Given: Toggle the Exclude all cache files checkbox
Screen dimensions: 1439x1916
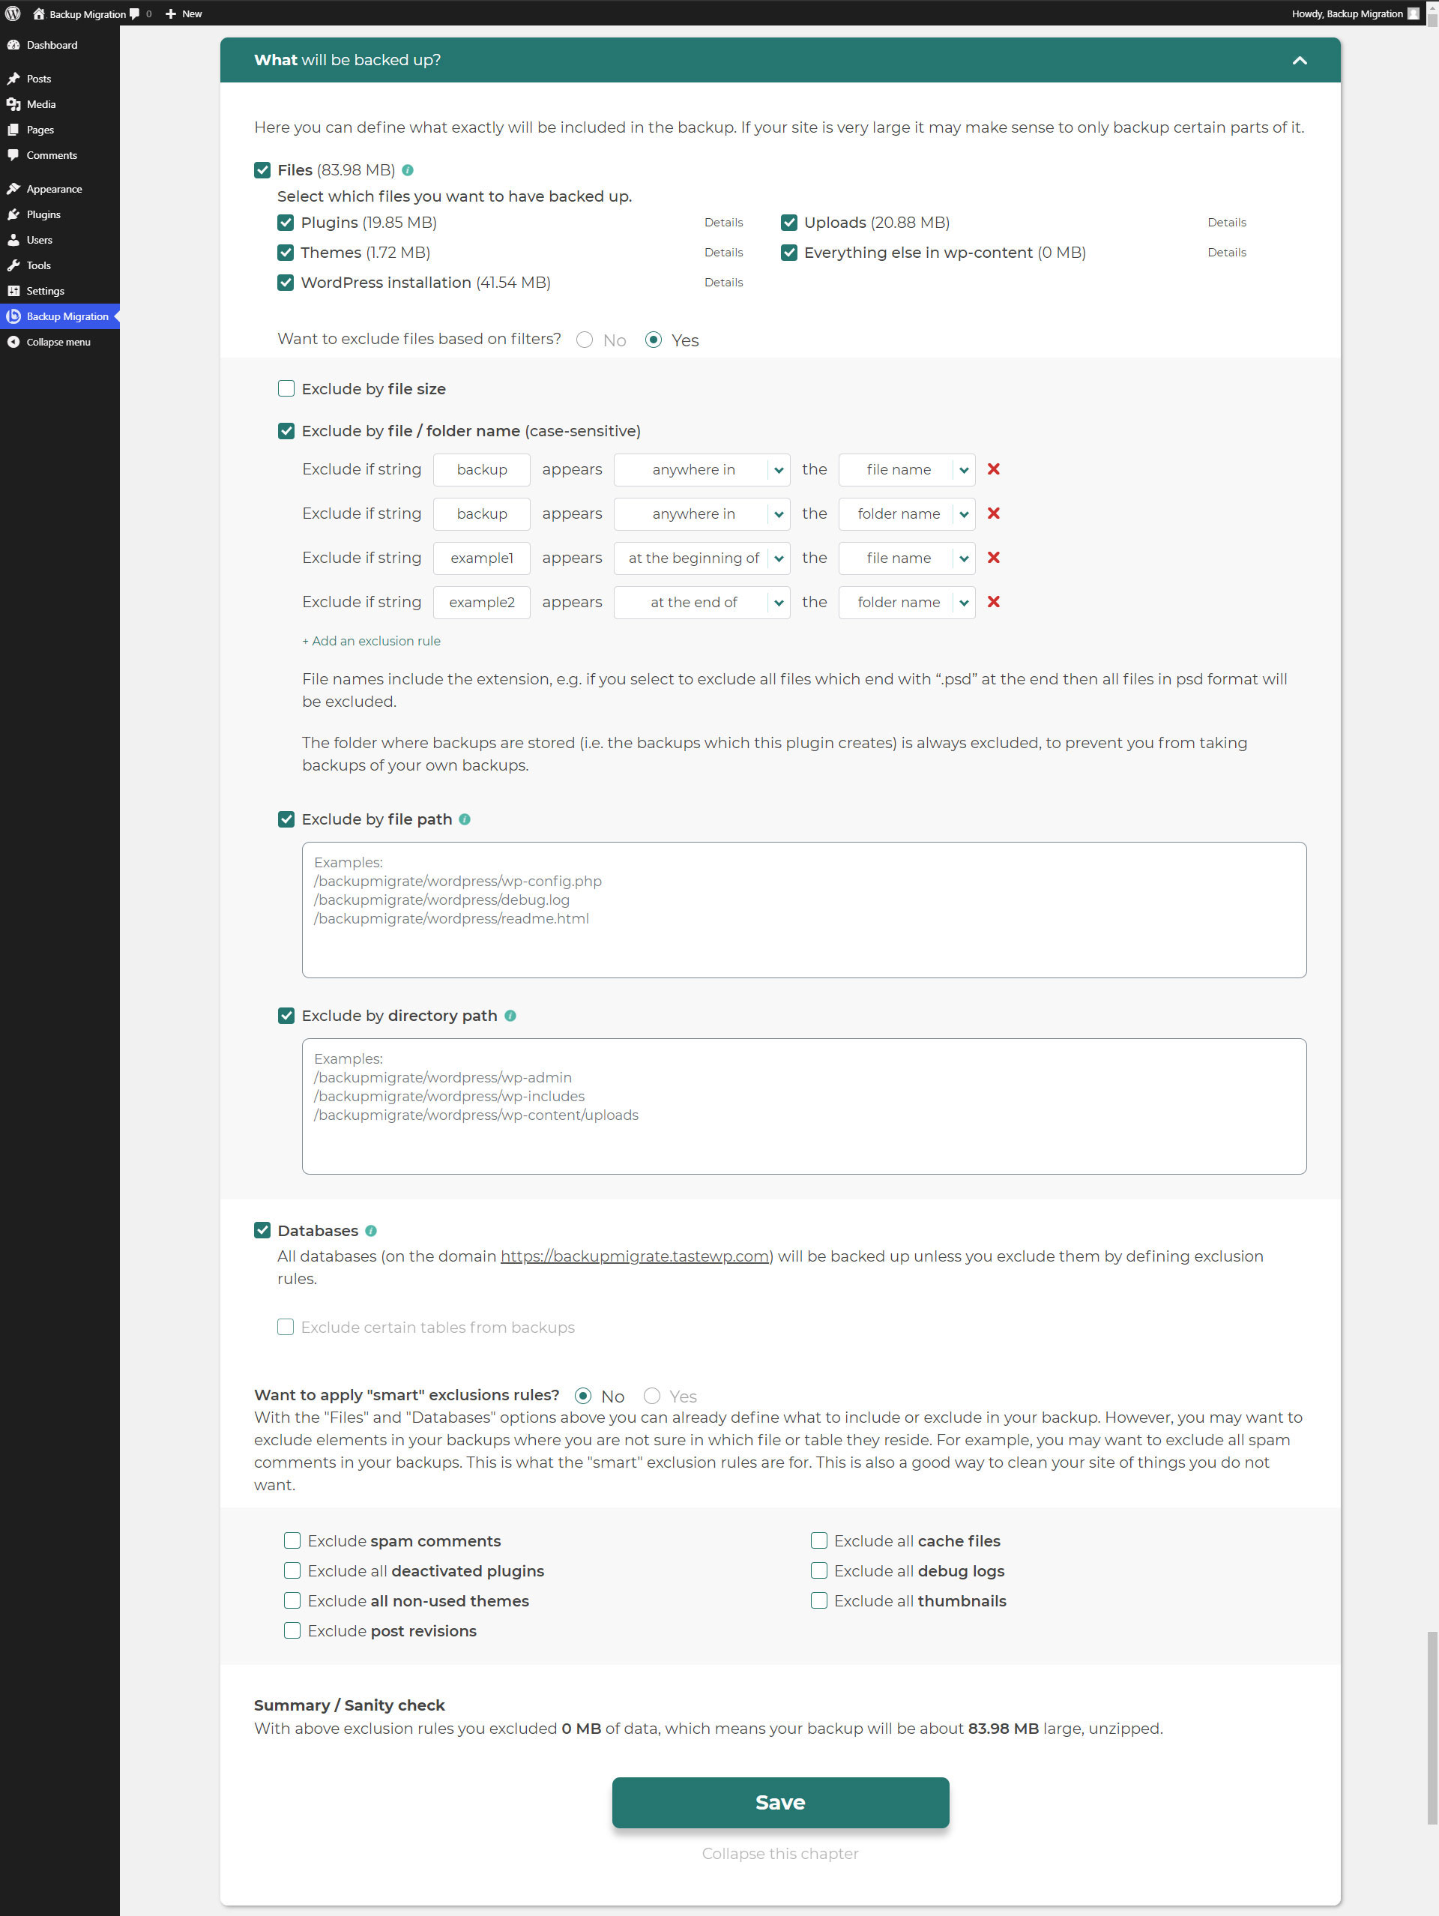Looking at the screenshot, I should click(819, 1541).
